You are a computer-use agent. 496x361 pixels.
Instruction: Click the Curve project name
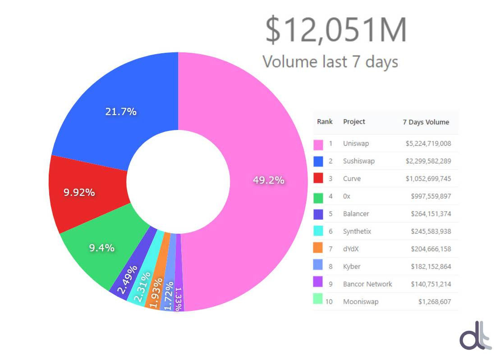click(352, 179)
